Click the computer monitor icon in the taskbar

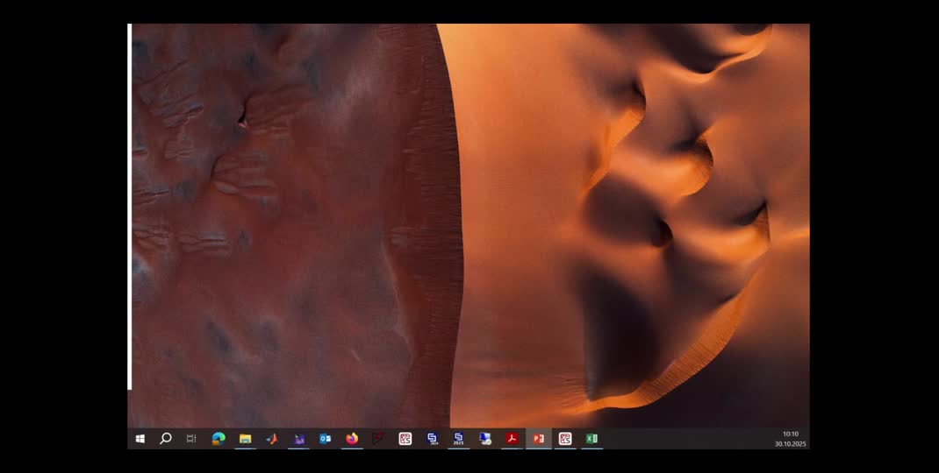coord(485,439)
